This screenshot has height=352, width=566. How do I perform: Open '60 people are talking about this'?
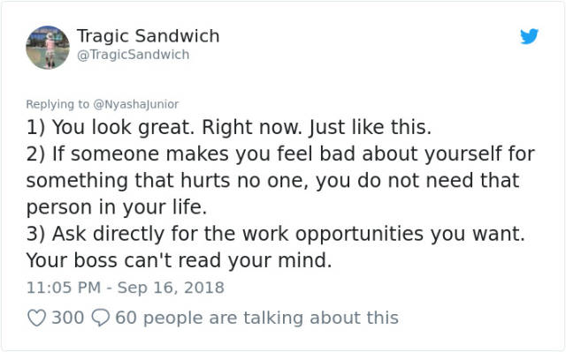(x=257, y=318)
